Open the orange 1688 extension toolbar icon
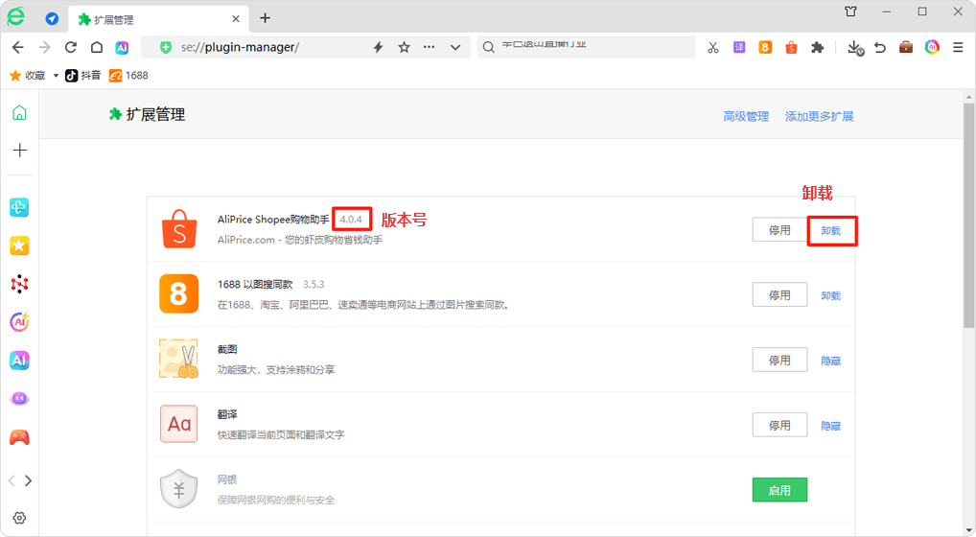976x537 pixels. coord(765,47)
